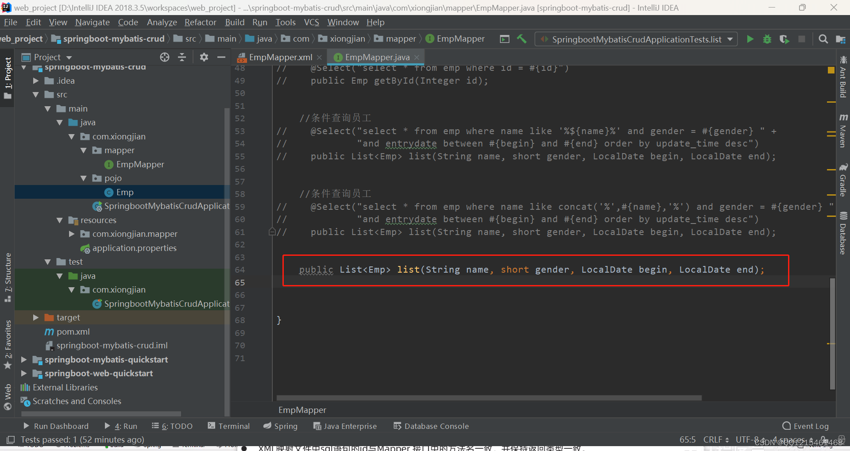Screen dimensions: 850x451
Task: Toggle the 1: Project tool window
Action: [8, 78]
